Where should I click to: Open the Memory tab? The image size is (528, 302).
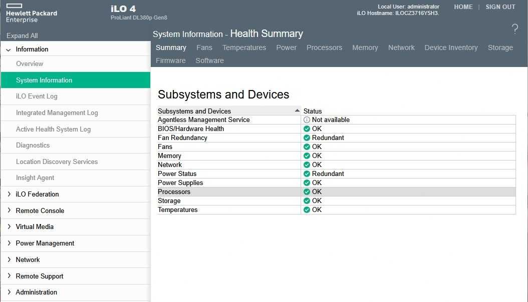365,47
